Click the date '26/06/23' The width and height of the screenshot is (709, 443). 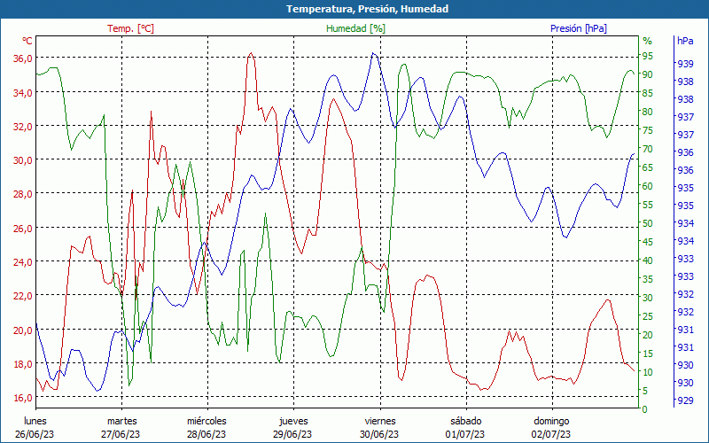pyautogui.click(x=35, y=434)
